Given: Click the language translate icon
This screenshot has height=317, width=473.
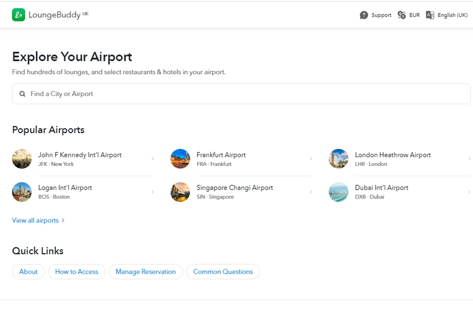Looking at the screenshot, I should 430,15.
